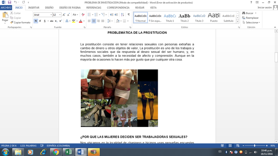Decrease paragraph indent
The width and height of the screenshot is (278, 156).
[x=112, y=15]
